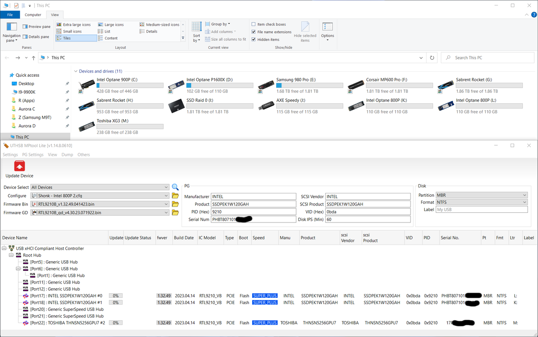
Task: Select the Sabrent Rocket (H:) drive
Action: click(x=121, y=106)
